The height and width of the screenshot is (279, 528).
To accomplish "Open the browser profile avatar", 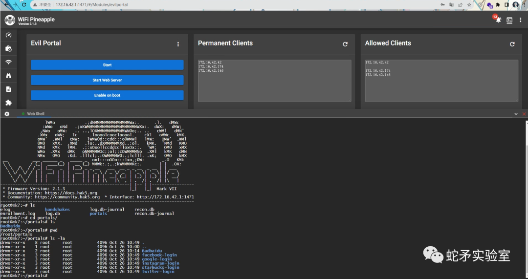I will [516, 5].
